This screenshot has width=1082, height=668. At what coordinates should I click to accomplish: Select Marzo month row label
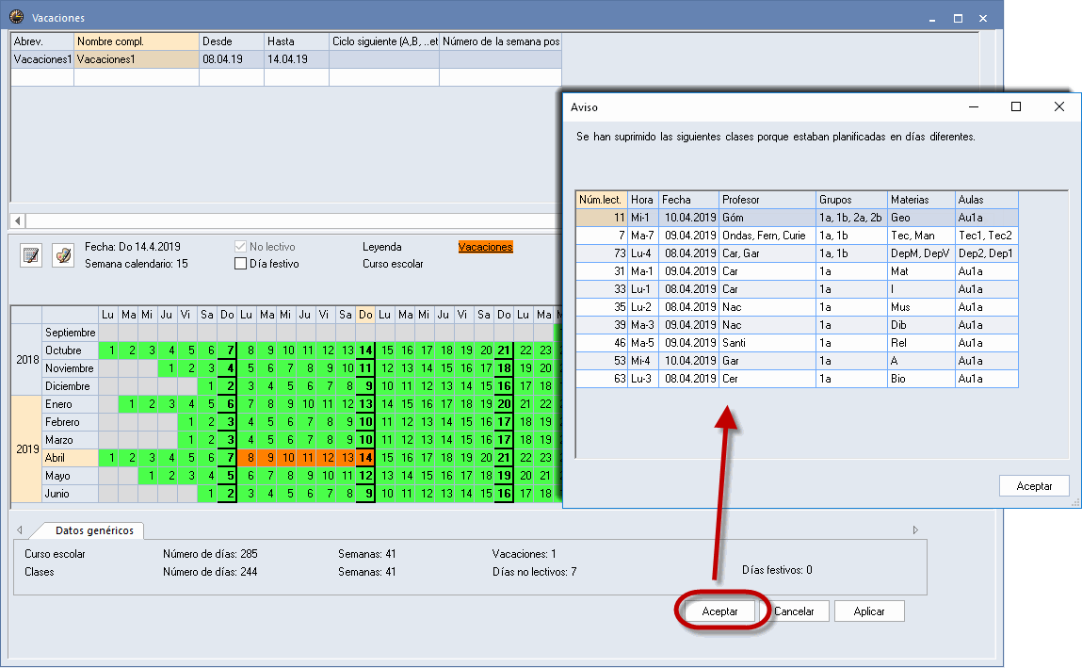click(x=71, y=440)
